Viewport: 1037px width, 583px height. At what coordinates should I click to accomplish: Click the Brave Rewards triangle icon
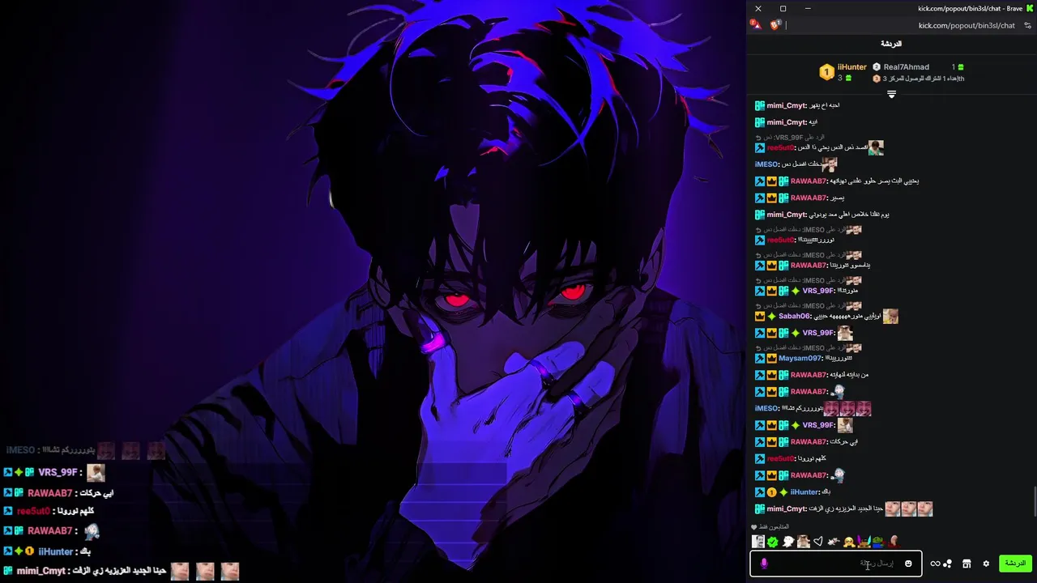(x=755, y=24)
